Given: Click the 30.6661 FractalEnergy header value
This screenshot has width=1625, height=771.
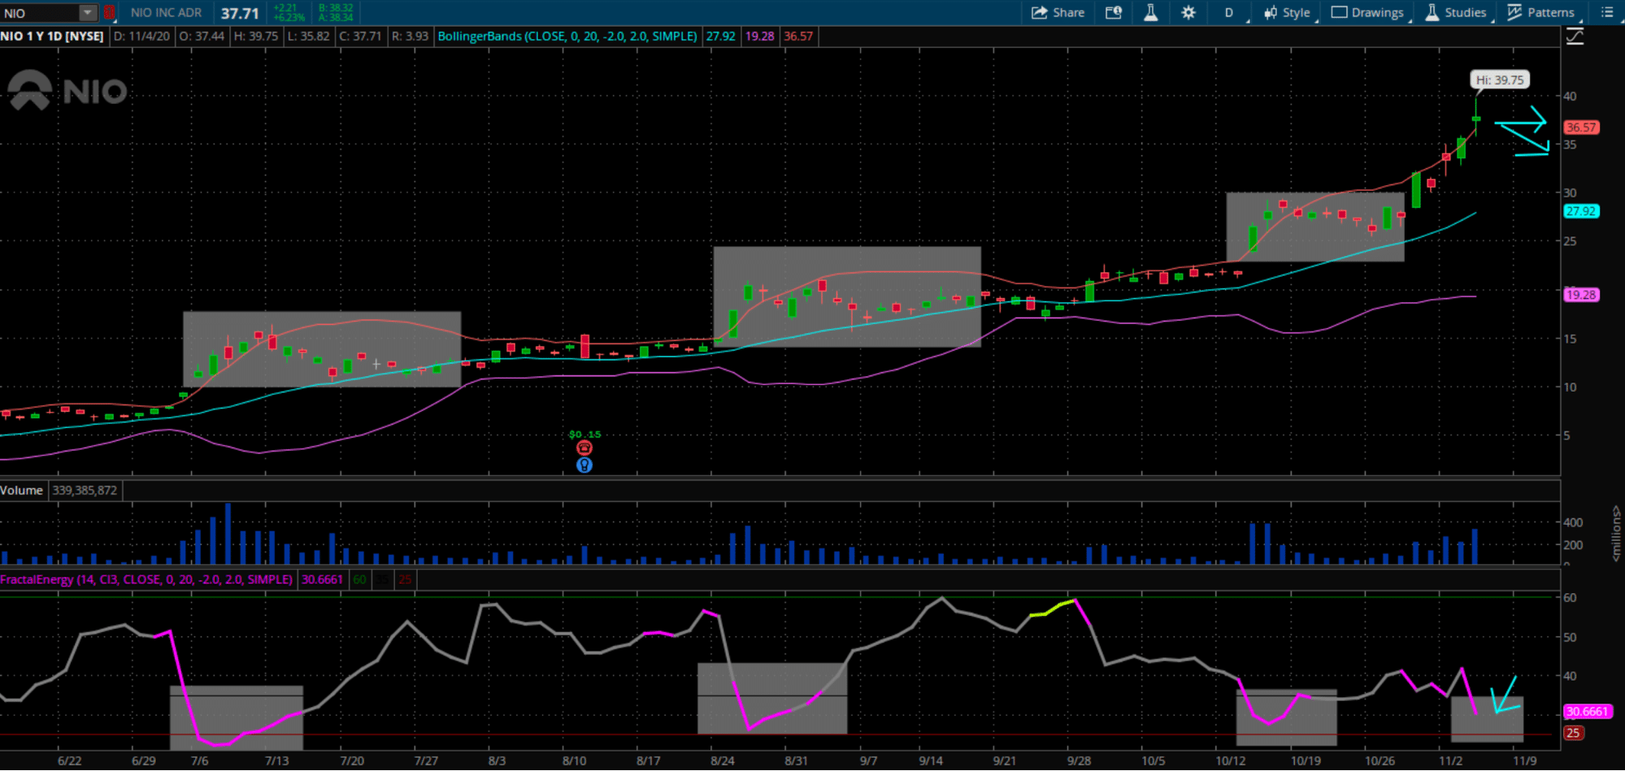Looking at the screenshot, I should (322, 580).
